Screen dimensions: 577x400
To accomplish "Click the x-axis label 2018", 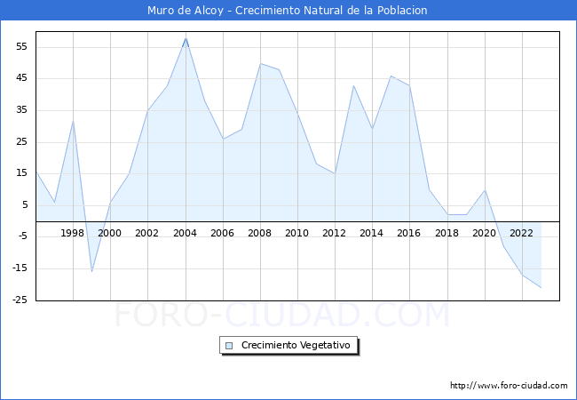I will click(x=447, y=233).
